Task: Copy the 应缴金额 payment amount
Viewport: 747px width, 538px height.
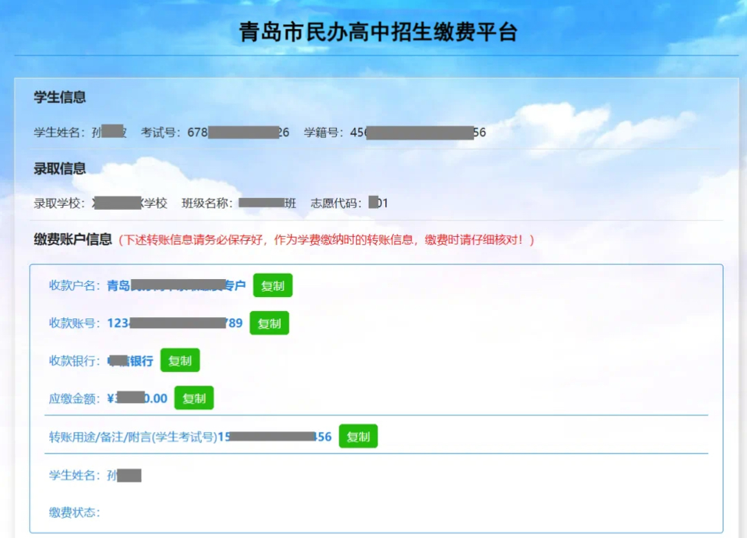Action: point(194,398)
